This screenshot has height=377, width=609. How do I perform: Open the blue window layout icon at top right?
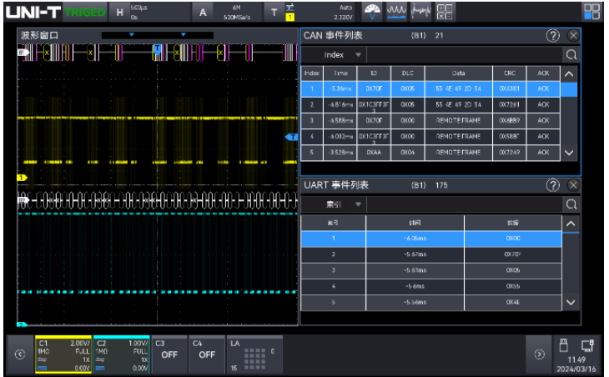coord(591,12)
